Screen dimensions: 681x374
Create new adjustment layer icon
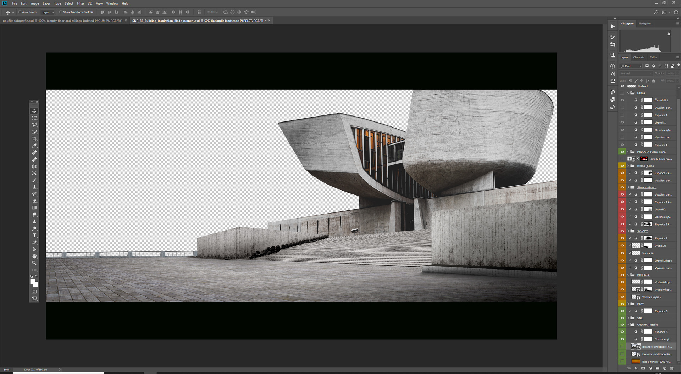tap(650, 368)
